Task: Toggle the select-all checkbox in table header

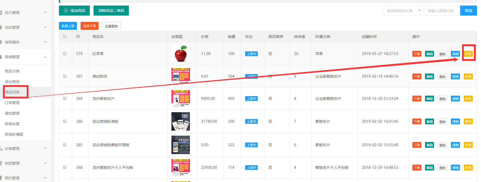Action: click(65, 37)
